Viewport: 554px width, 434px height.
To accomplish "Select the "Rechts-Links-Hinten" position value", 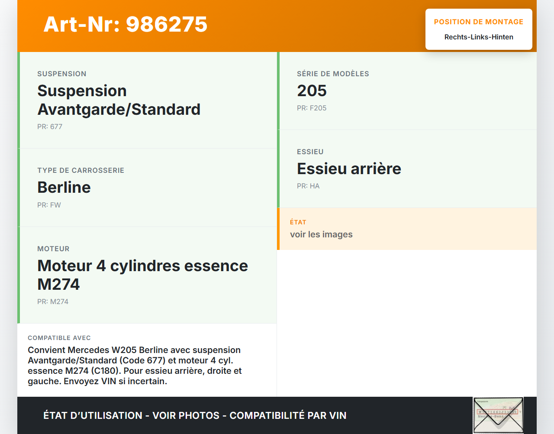I will click(479, 37).
